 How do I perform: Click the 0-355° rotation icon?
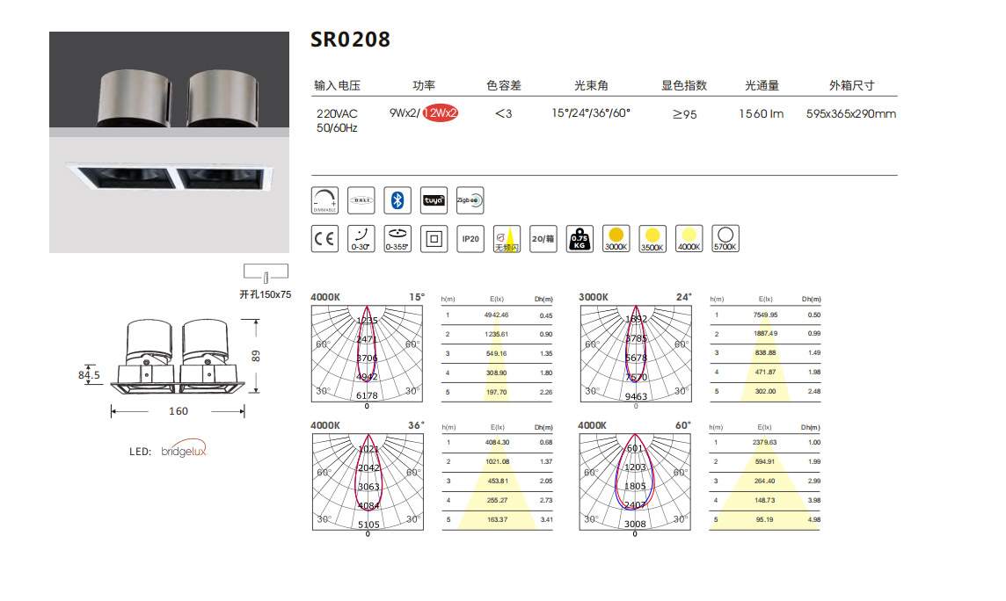pyautogui.click(x=397, y=239)
